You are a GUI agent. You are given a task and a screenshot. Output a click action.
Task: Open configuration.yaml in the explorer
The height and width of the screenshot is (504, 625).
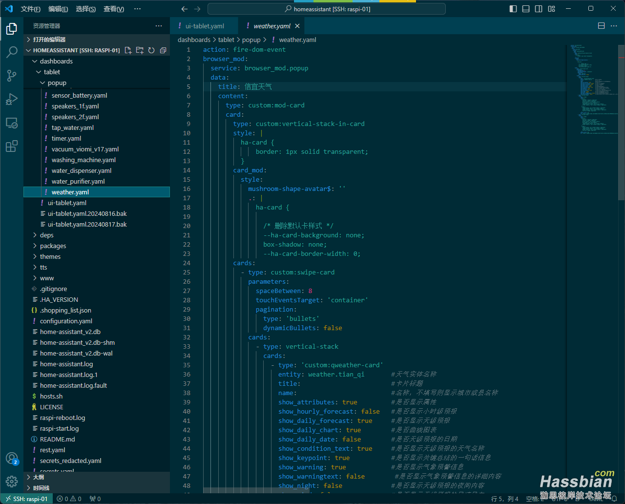click(x=97, y=321)
